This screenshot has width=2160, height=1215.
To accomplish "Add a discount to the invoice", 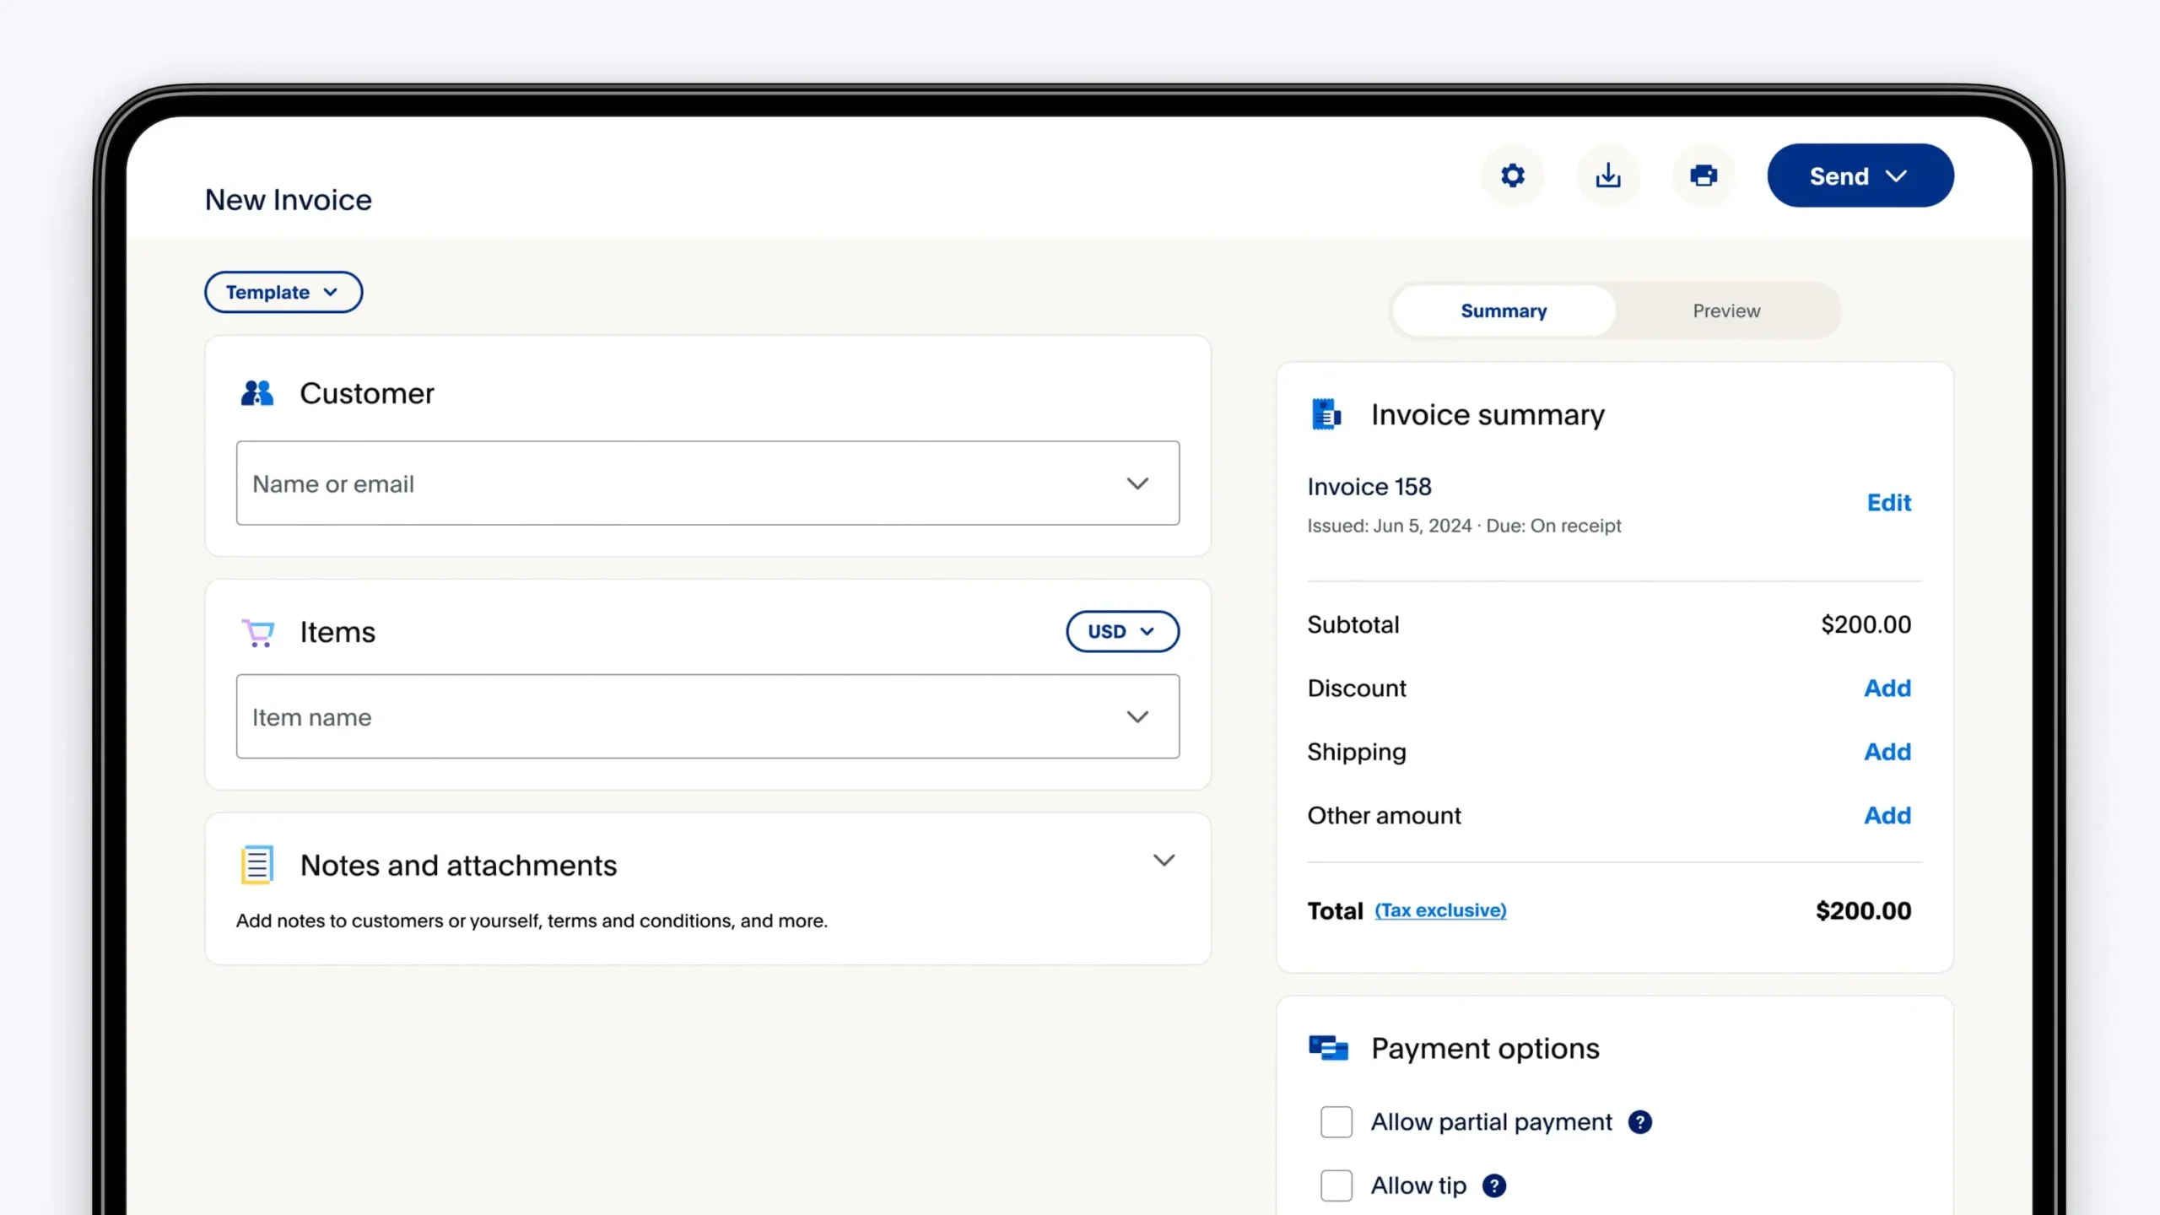I will click(x=1888, y=688).
